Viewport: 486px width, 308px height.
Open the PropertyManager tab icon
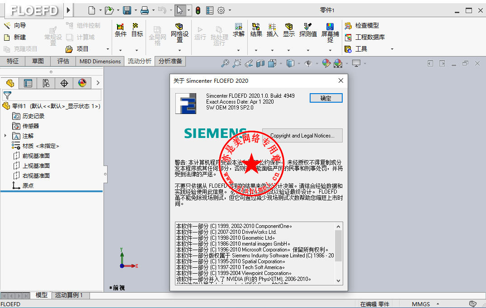pos(28,83)
